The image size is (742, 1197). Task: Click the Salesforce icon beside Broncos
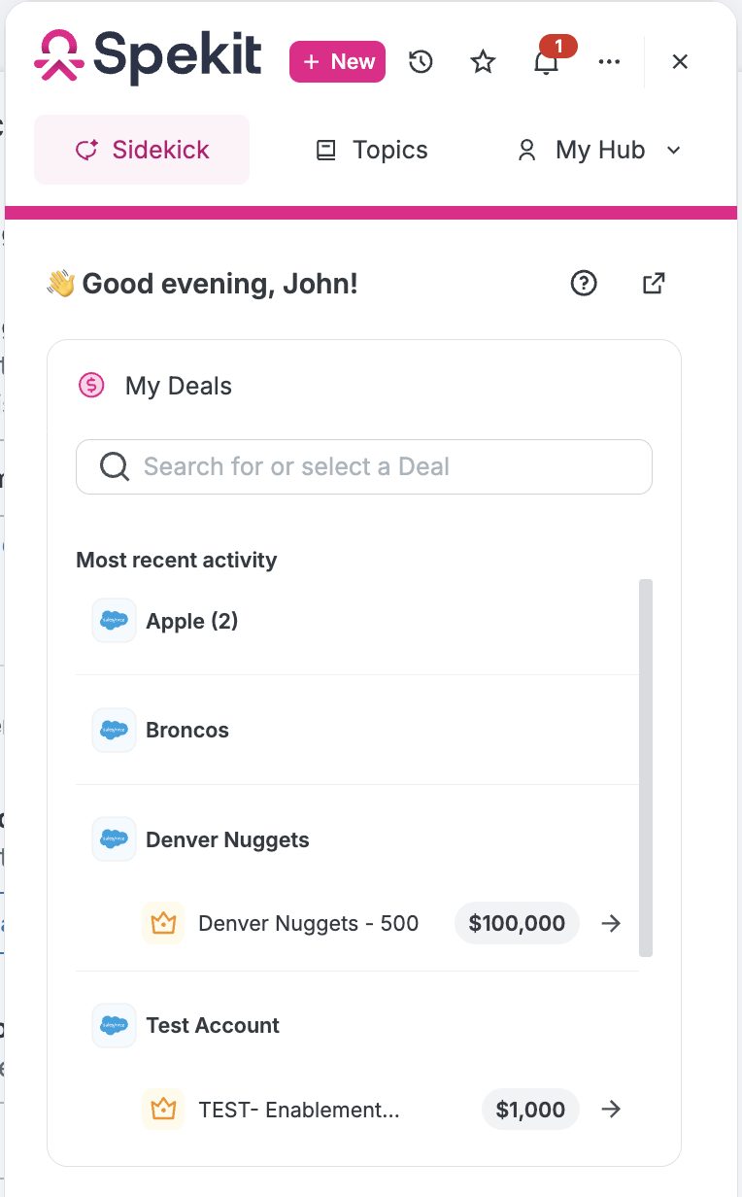(114, 730)
